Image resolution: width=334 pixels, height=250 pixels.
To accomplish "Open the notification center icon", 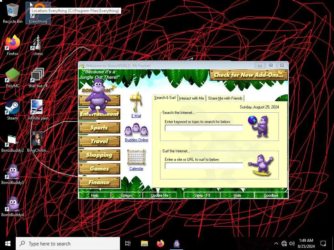I will pos(323,243).
